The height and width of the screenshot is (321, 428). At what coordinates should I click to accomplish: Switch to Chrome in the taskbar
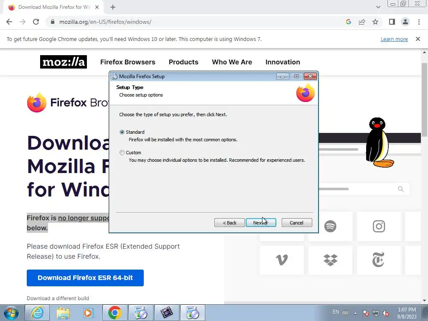point(115,313)
